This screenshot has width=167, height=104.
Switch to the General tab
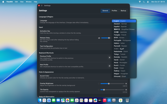[x=105, y=11]
